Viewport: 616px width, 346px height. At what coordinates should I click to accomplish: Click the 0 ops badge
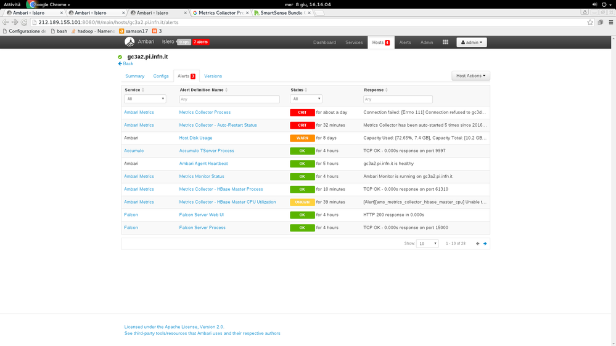click(x=184, y=42)
